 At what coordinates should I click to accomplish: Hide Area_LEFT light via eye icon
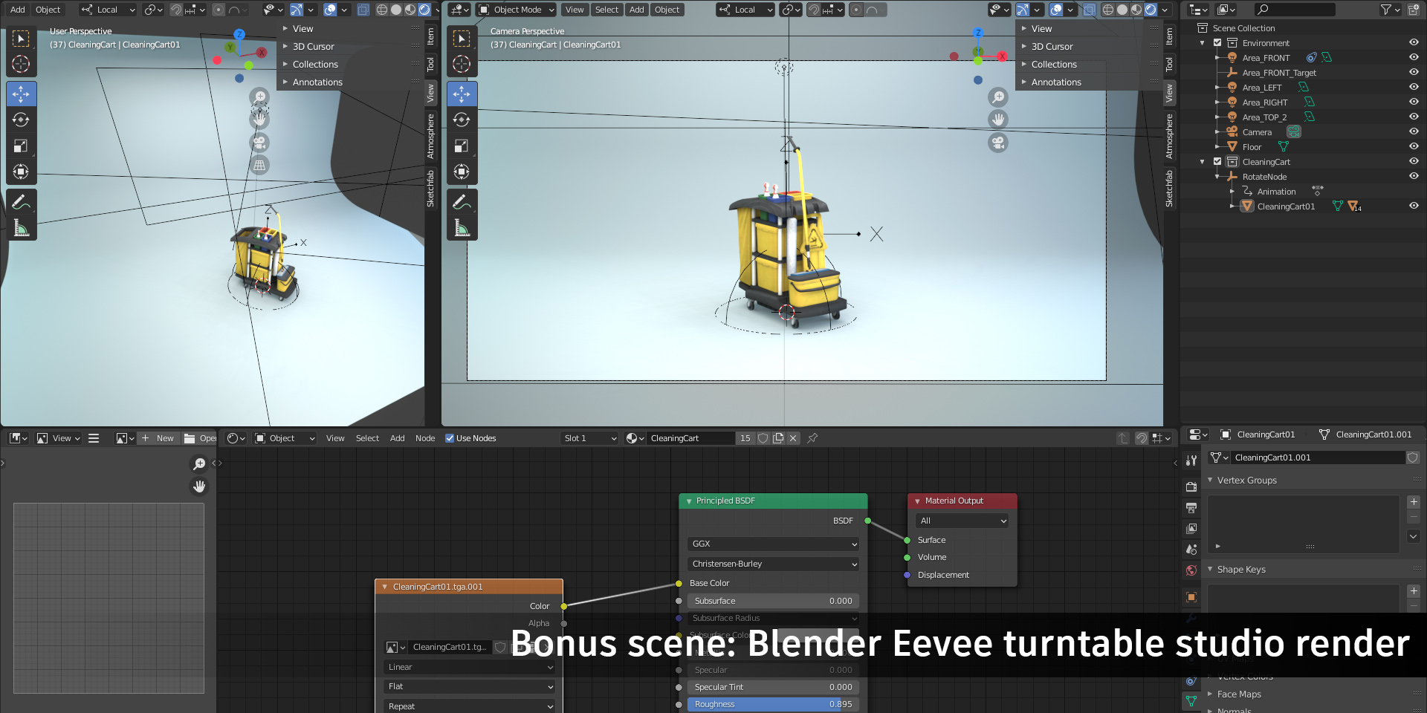(1414, 88)
